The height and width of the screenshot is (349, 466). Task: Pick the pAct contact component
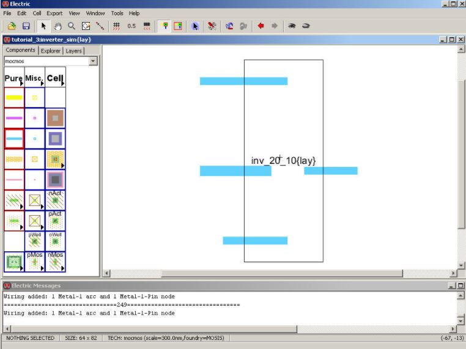click(x=55, y=221)
